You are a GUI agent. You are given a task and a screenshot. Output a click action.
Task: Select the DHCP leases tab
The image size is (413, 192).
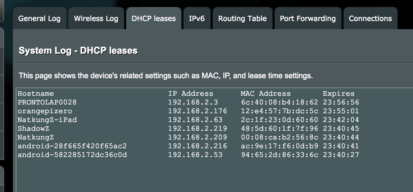pos(154,19)
